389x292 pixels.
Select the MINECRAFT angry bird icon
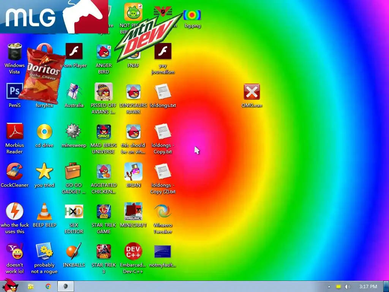tap(133, 211)
